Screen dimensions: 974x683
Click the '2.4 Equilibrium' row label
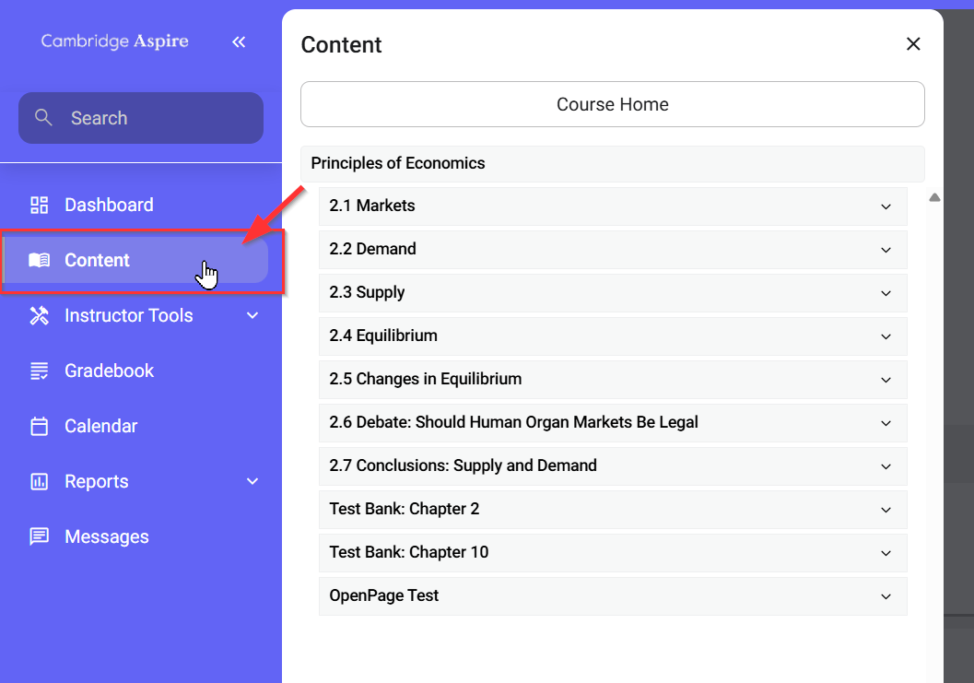coord(383,336)
